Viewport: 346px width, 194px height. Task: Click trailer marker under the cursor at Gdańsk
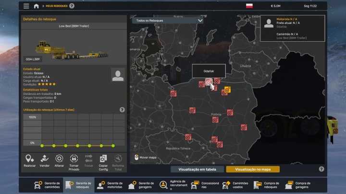pos(209,82)
